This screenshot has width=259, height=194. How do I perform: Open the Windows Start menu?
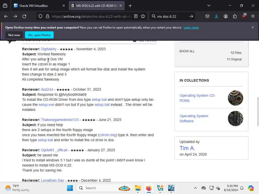point(70,188)
